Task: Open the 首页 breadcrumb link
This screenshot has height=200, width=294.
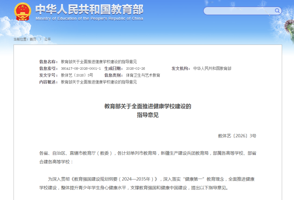Action: [33, 39]
